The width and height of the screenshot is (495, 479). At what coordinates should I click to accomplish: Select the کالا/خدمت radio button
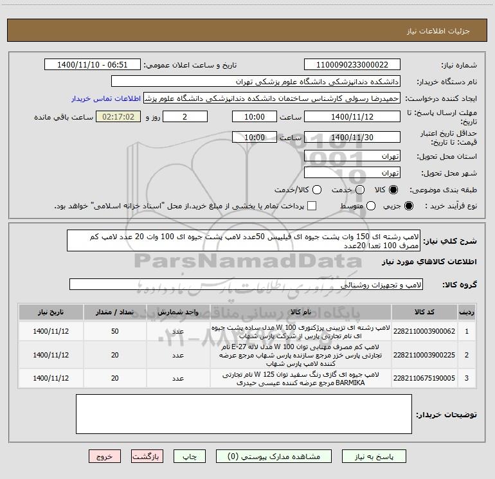(x=317, y=190)
